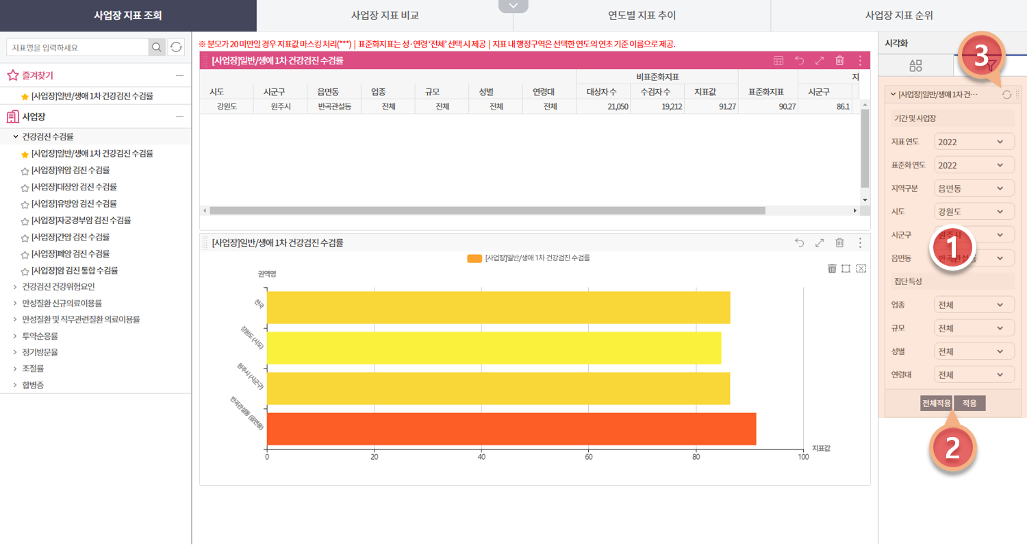Expand the 정기방문율 tree node

(15, 352)
